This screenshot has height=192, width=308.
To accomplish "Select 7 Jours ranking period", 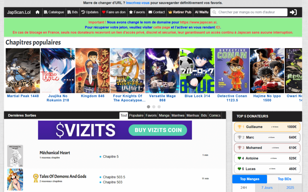I will coord(267,188).
